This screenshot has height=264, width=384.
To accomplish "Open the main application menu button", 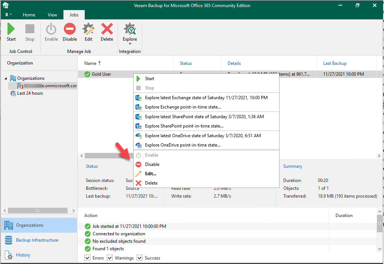I will 8,15.
